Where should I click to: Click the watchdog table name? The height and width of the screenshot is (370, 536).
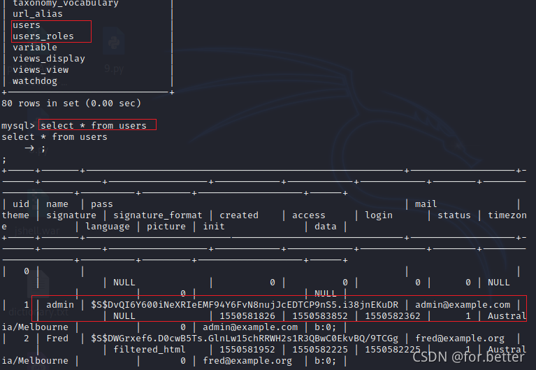35,81
